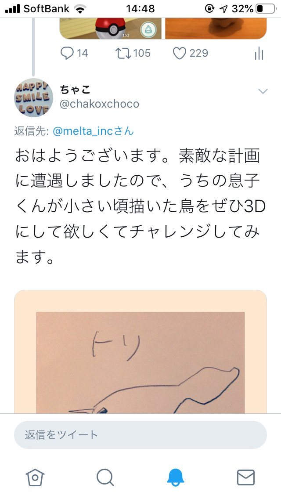
Task: Like the tweet with the heart icon
Action: click(180, 53)
